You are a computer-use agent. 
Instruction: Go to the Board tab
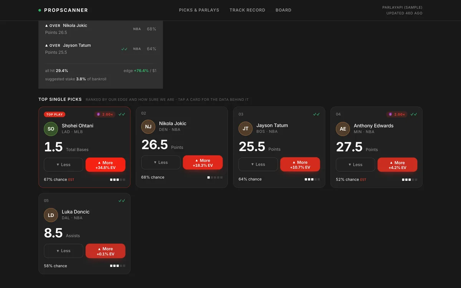284,10
